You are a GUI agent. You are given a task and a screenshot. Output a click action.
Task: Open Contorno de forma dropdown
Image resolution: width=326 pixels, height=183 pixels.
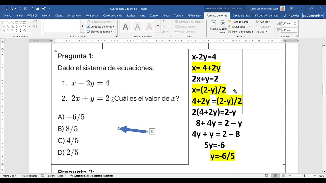[x=101, y=27]
